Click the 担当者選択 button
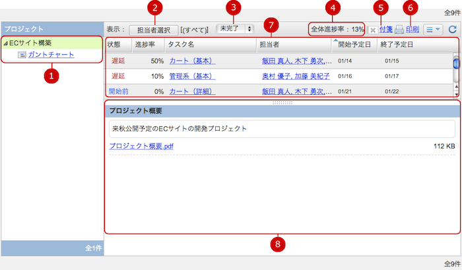The image size is (462, 270). 154,30
